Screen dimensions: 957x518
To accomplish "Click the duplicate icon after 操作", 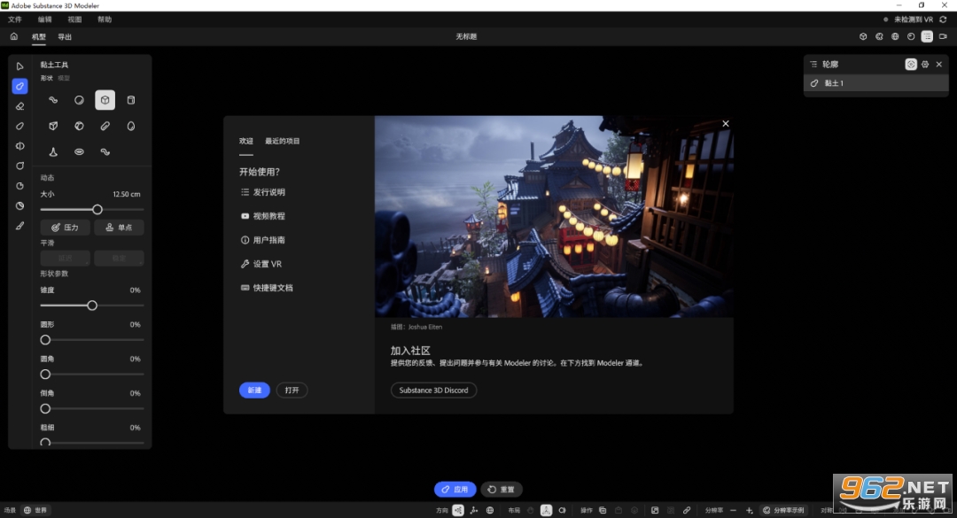I will point(603,510).
